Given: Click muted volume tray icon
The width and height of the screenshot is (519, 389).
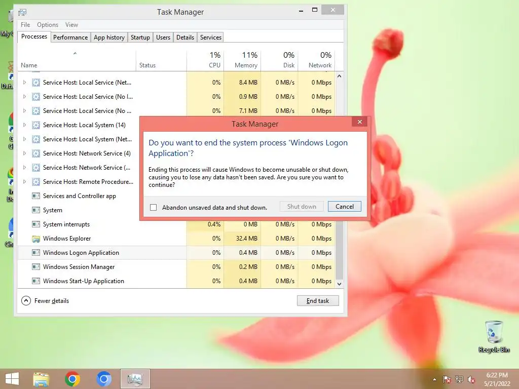Looking at the screenshot, I should tap(471, 379).
